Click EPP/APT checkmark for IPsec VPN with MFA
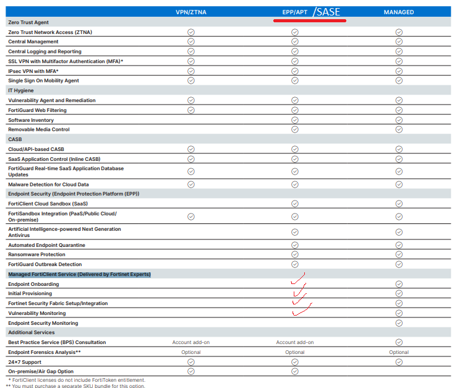 tap(295, 71)
